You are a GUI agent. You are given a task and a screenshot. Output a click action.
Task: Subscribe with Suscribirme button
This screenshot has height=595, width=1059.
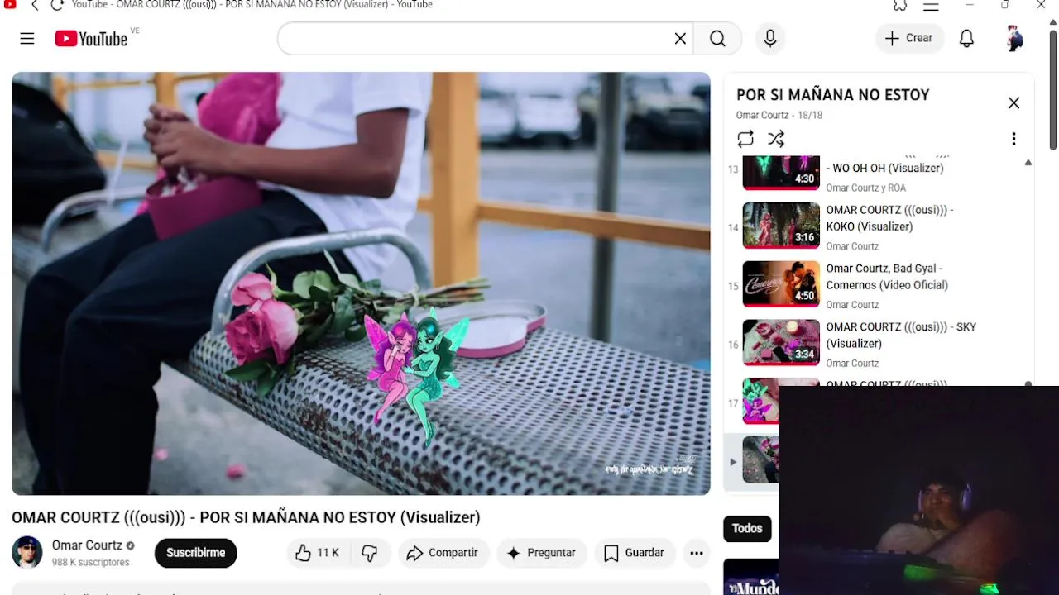[196, 553]
